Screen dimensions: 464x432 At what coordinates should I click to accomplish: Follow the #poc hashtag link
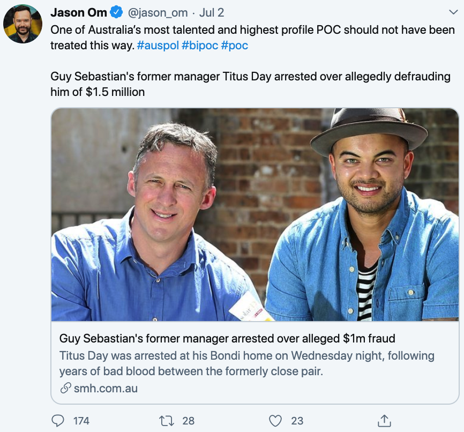pyautogui.click(x=235, y=45)
